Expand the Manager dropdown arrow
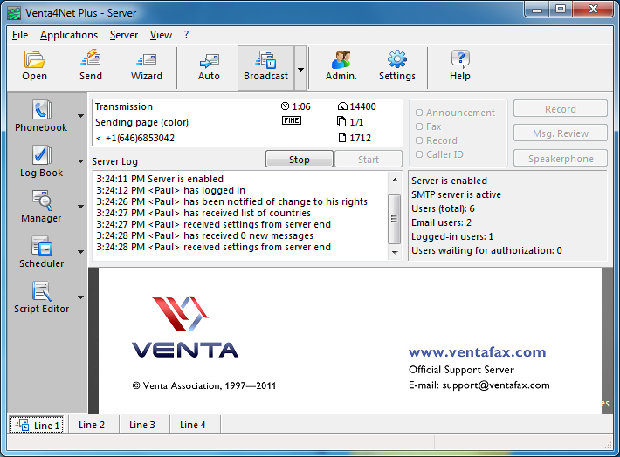The image size is (620, 457). click(80, 207)
